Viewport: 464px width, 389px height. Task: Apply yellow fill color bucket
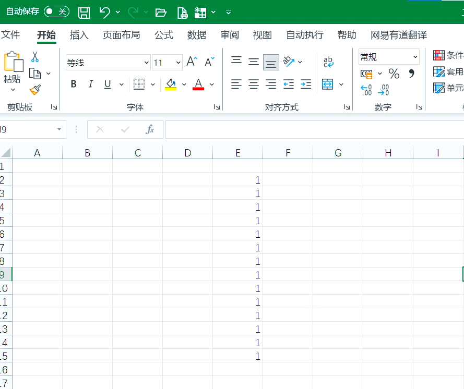(171, 84)
